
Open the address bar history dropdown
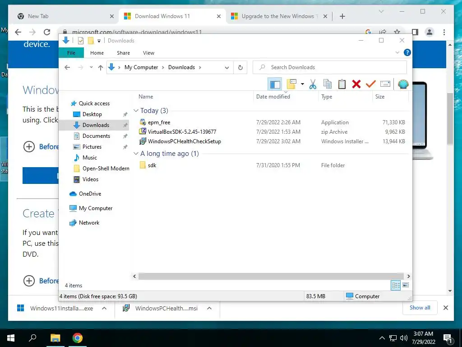tap(226, 68)
